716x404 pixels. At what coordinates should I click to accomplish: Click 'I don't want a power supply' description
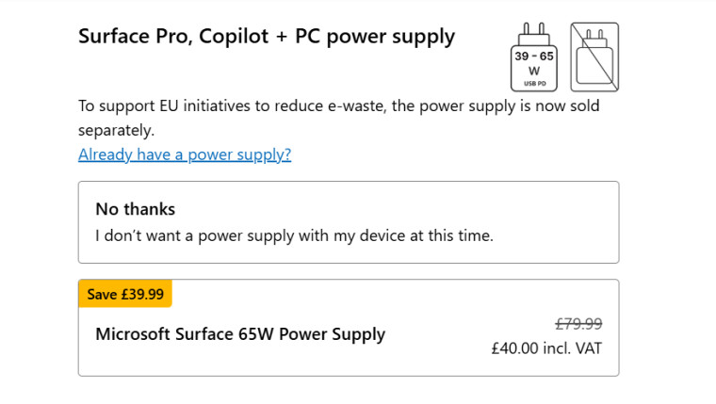(295, 235)
